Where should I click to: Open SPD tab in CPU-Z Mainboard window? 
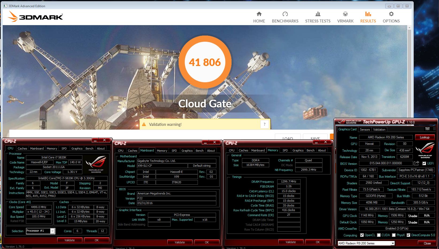[174, 151]
